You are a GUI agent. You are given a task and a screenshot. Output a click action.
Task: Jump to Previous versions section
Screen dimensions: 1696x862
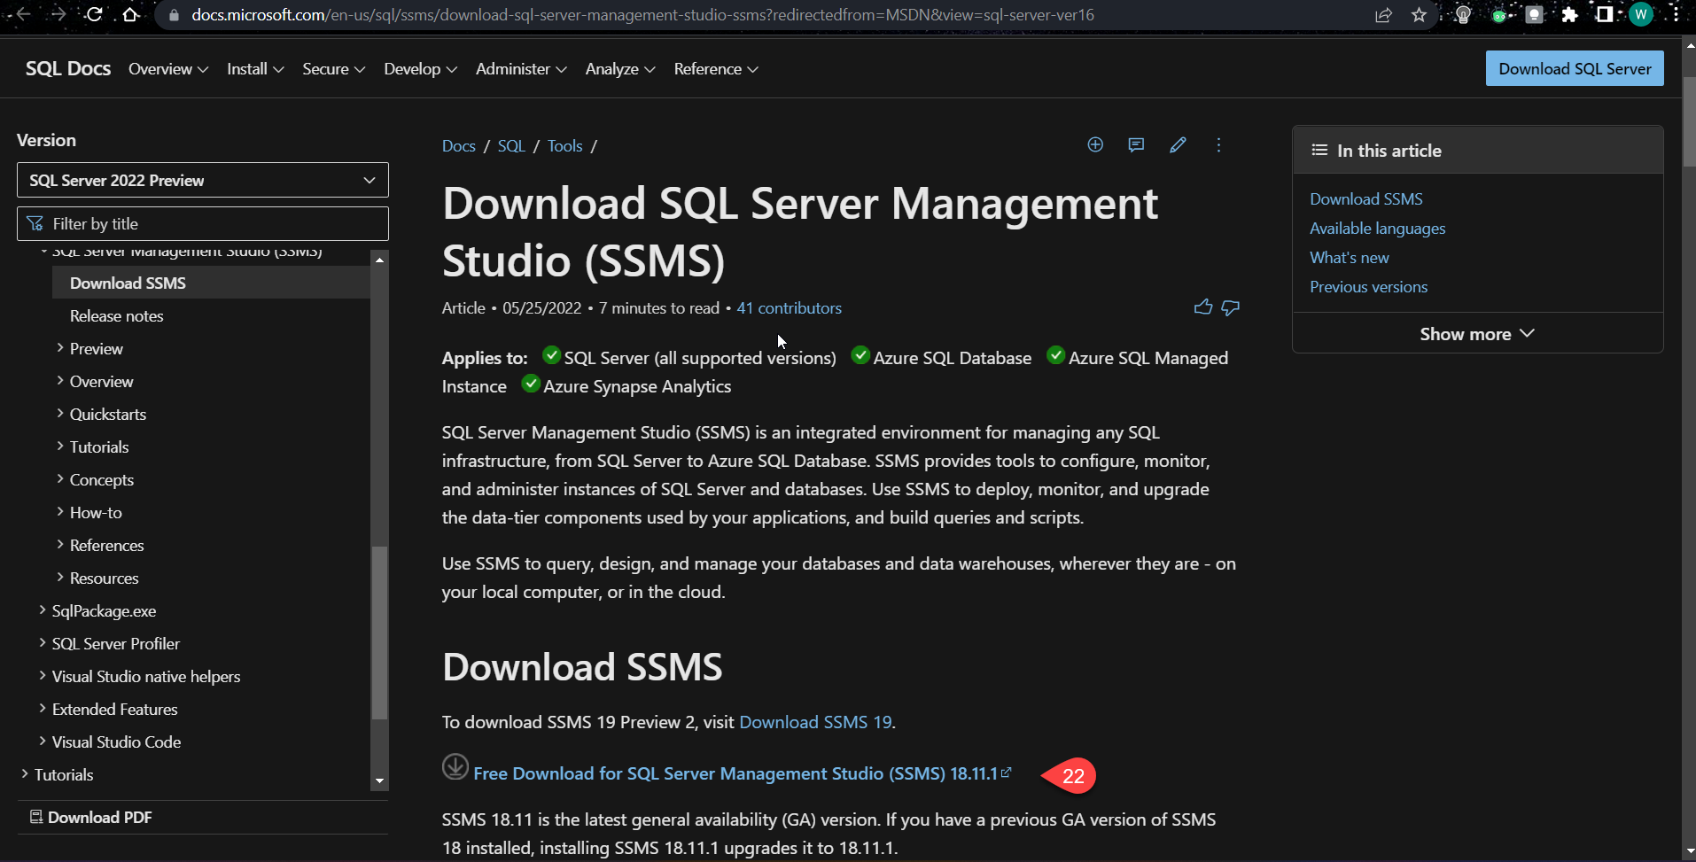[x=1368, y=286]
